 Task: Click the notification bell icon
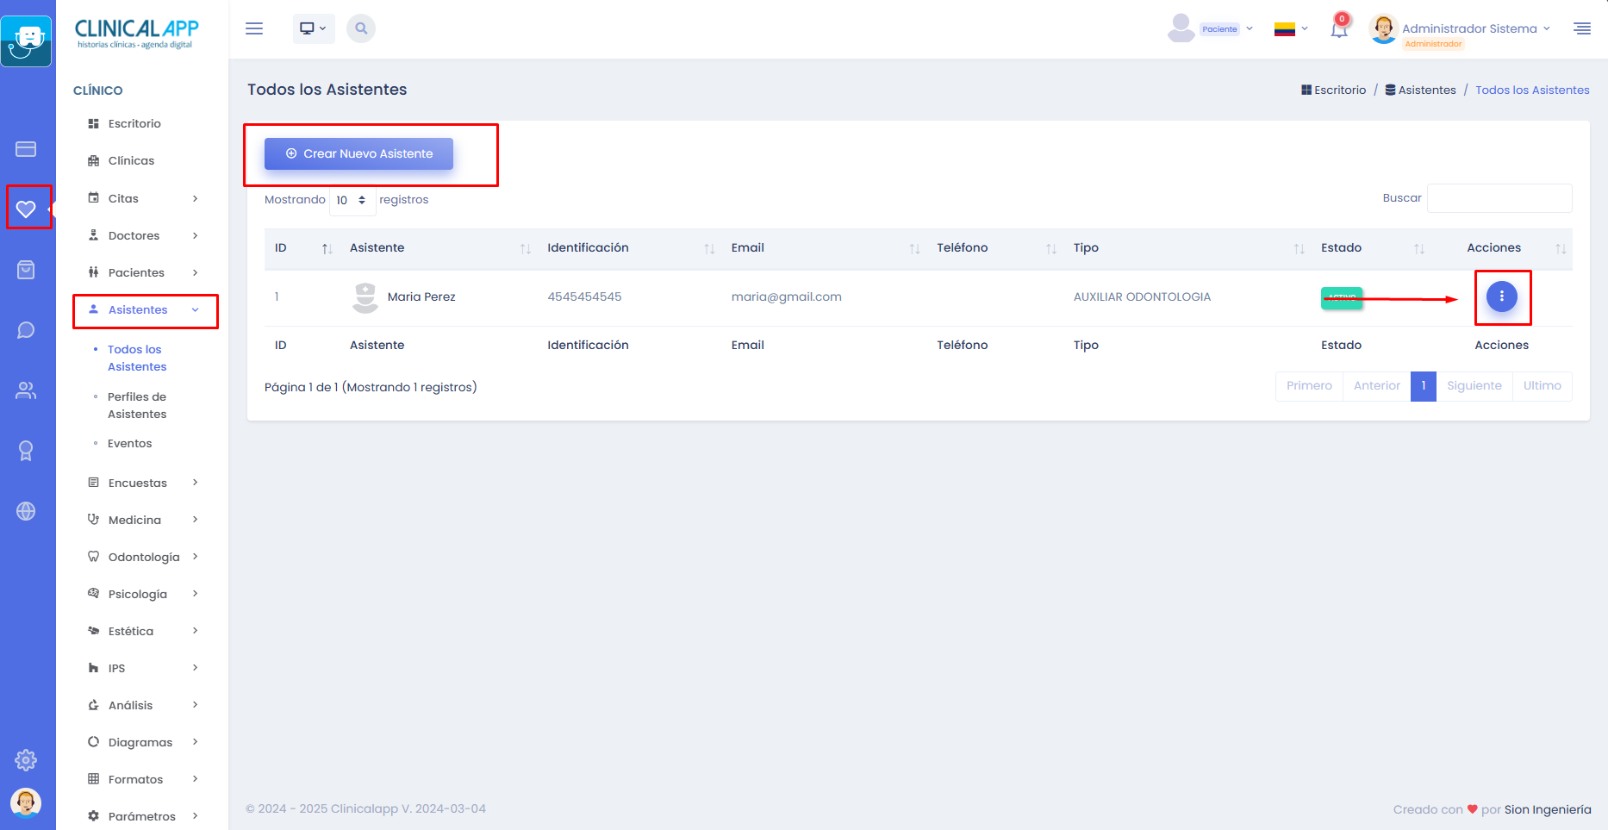click(1338, 29)
